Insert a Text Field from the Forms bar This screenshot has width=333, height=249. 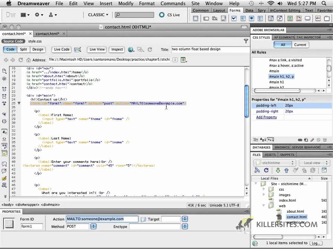coord(206,18)
